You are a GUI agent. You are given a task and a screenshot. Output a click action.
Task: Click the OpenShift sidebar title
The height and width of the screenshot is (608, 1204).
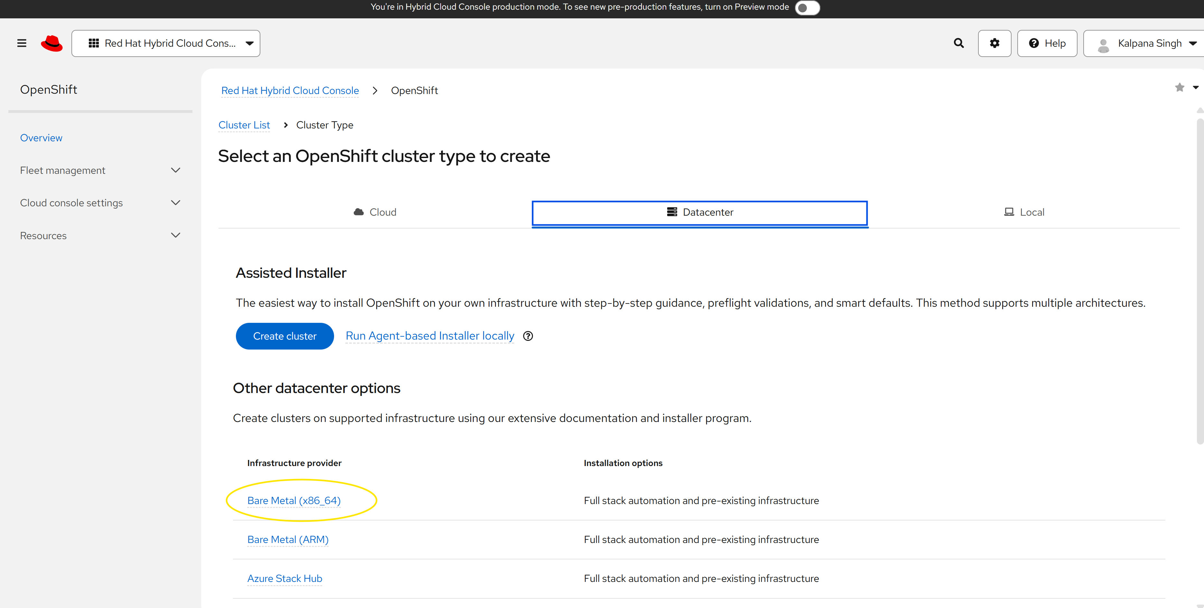(49, 90)
